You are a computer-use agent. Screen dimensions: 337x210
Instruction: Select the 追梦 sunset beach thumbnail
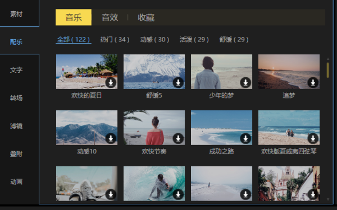[289, 72]
